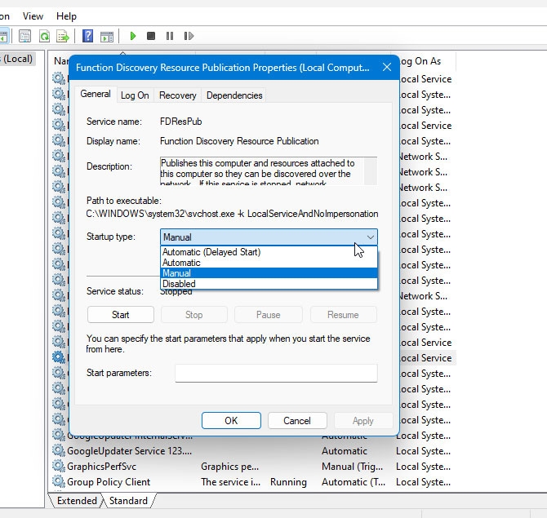Click the OK button
Viewport: 547px width, 518px height.
coord(231,421)
